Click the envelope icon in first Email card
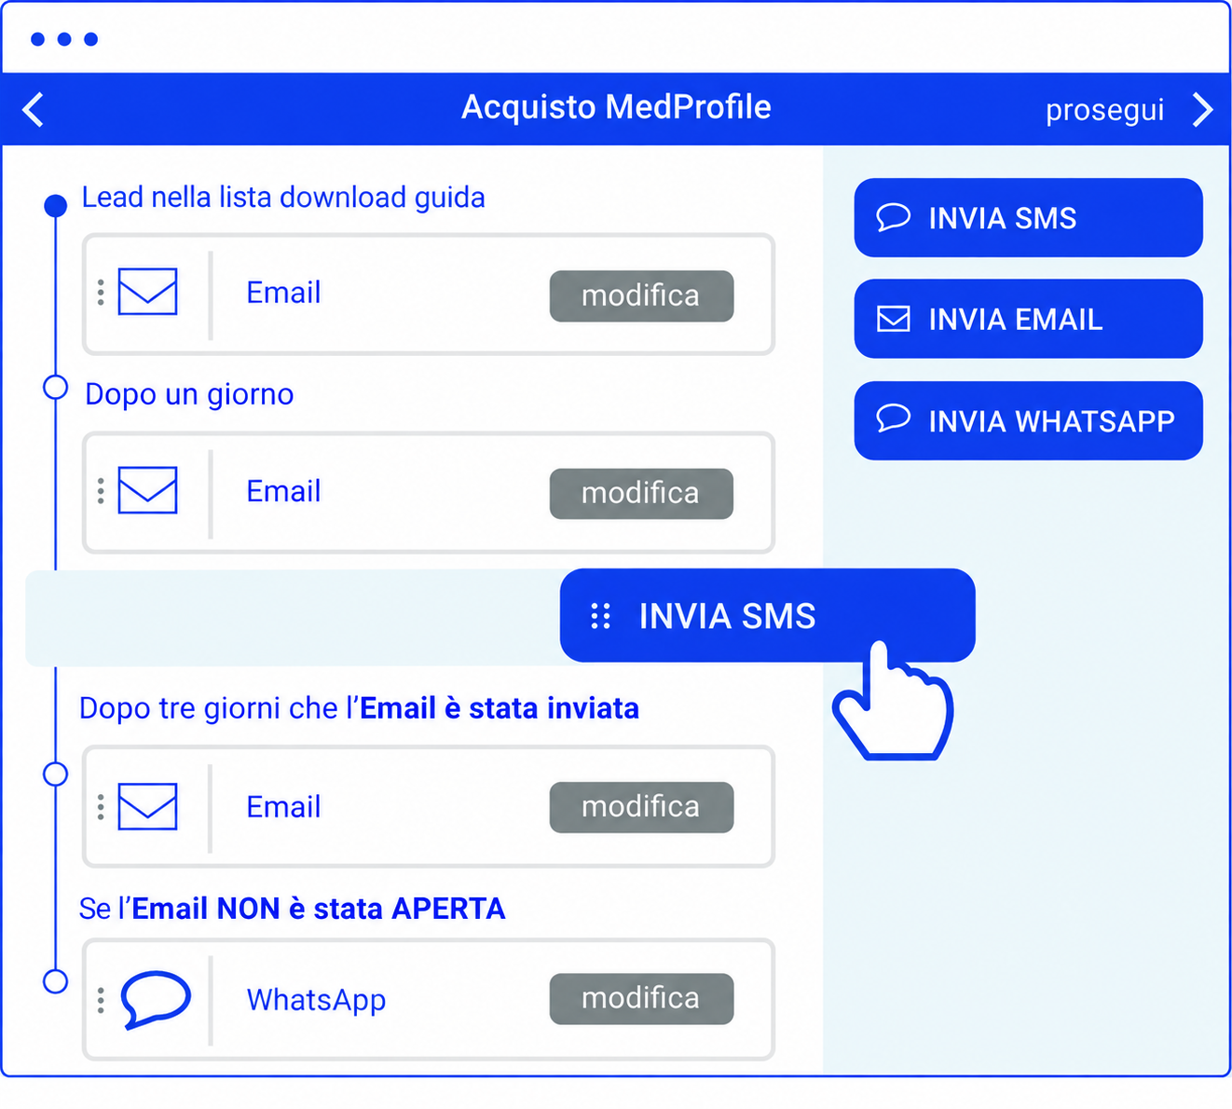Image resolution: width=1232 pixels, height=1109 pixels. pyautogui.click(x=147, y=292)
